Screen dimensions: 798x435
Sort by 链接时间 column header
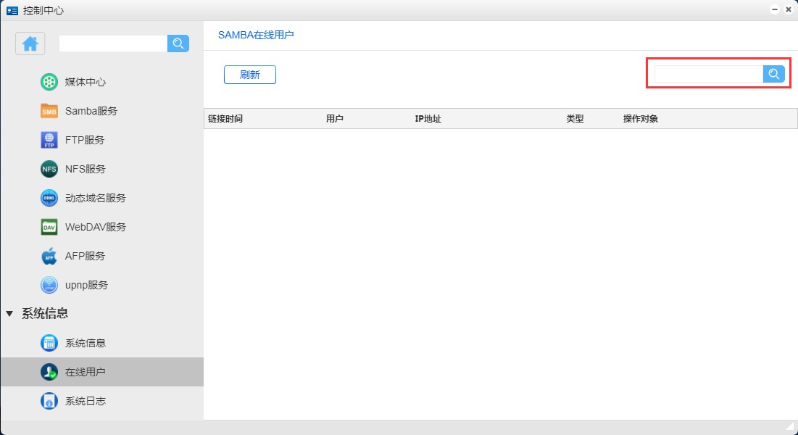click(x=225, y=119)
